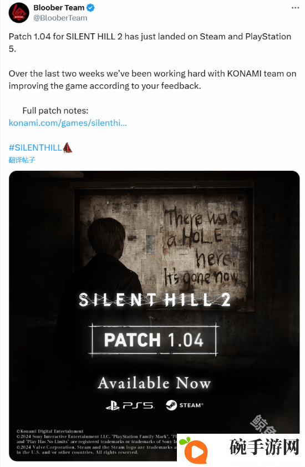Click the Konami copyright notice text
The image size is (305, 467).
pos(50,431)
